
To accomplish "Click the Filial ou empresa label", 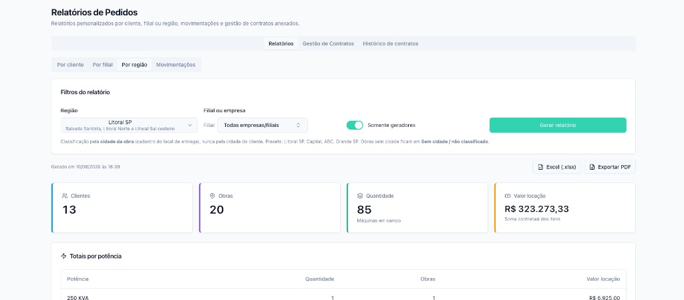I will point(224,111).
